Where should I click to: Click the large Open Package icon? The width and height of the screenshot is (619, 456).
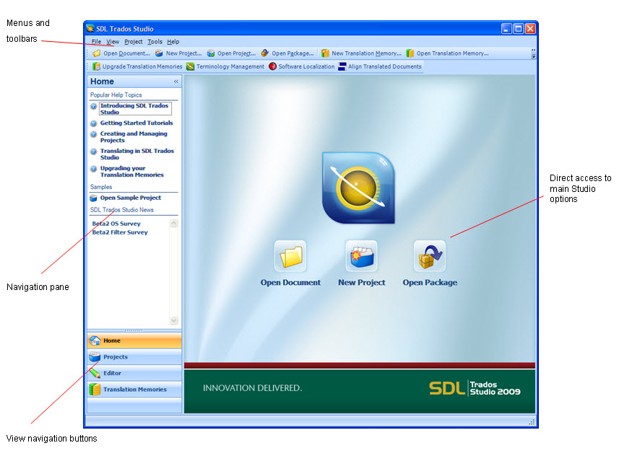point(430,256)
